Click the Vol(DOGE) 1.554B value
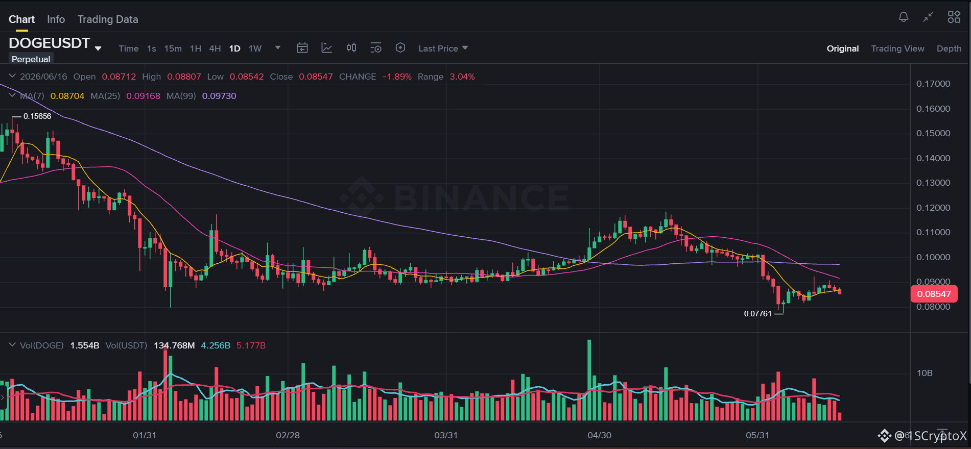 point(85,345)
